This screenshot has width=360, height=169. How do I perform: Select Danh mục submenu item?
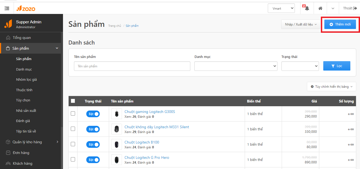pyautogui.click(x=24, y=69)
